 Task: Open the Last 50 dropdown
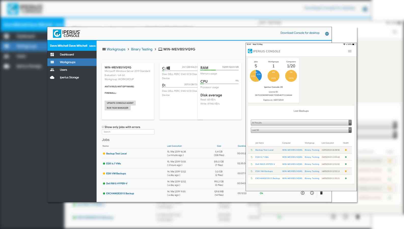coord(301,130)
